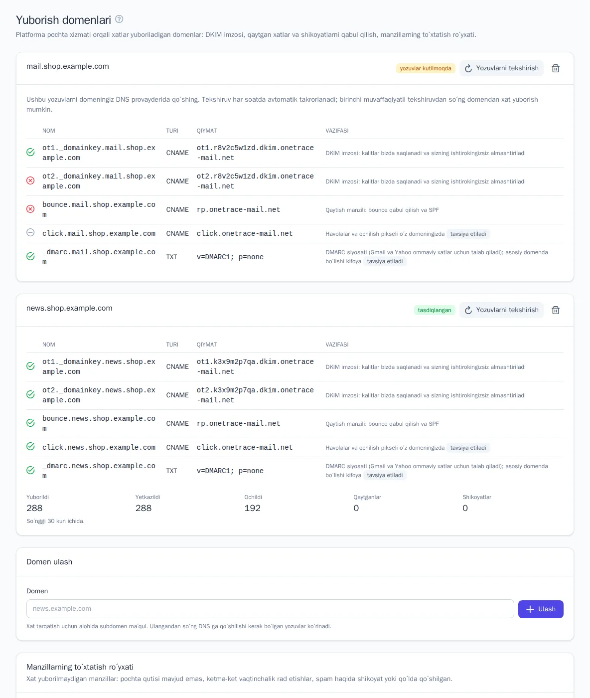Select record name _dmarc.news.shop.example.com
This screenshot has width=590, height=698.
[99, 471]
